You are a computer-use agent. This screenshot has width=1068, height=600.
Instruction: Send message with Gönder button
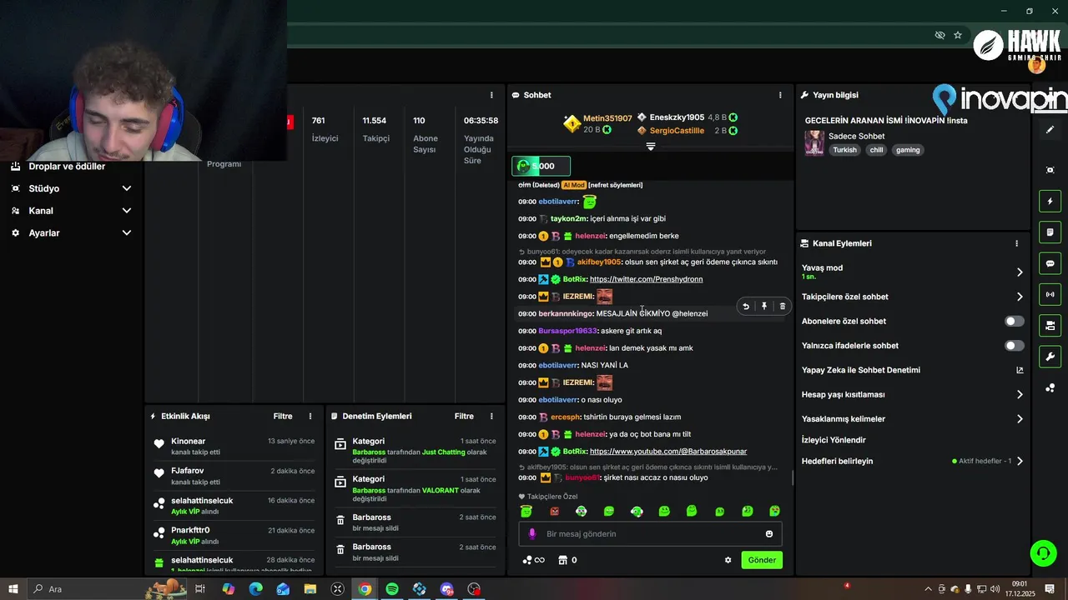tap(762, 560)
